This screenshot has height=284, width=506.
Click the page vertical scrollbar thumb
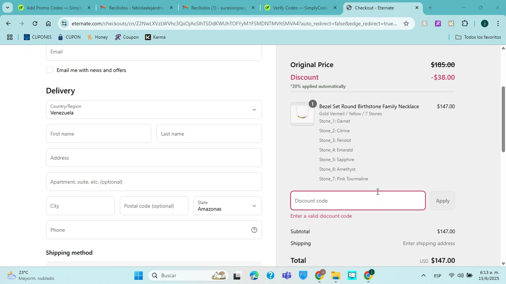(503, 119)
